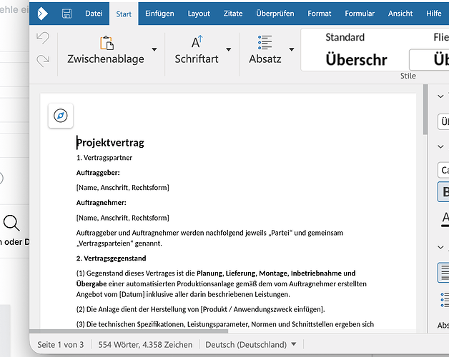Save document with floppy disk icon
Viewport: 449px width, 357px height.
pos(67,14)
